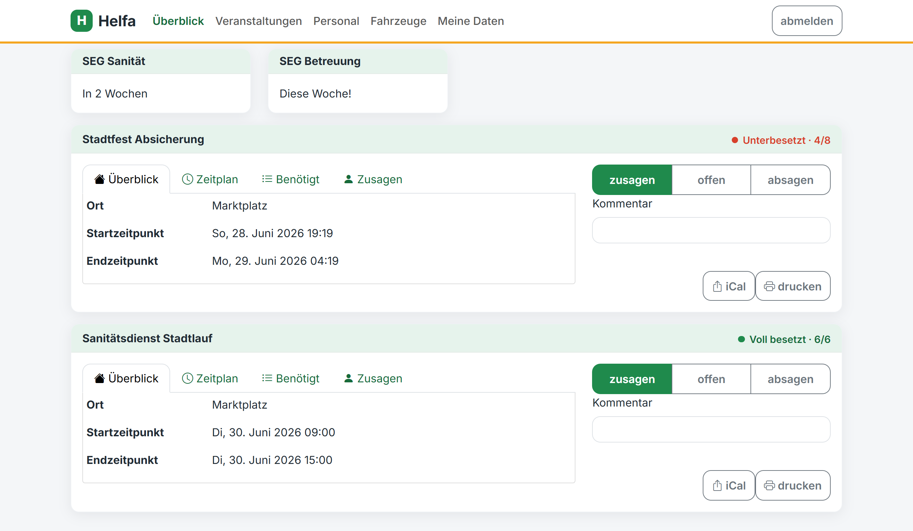Switch to Zeitplan tab in Stadtfest Absicherung
Viewport: 913px width, 531px height.
click(x=210, y=179)
